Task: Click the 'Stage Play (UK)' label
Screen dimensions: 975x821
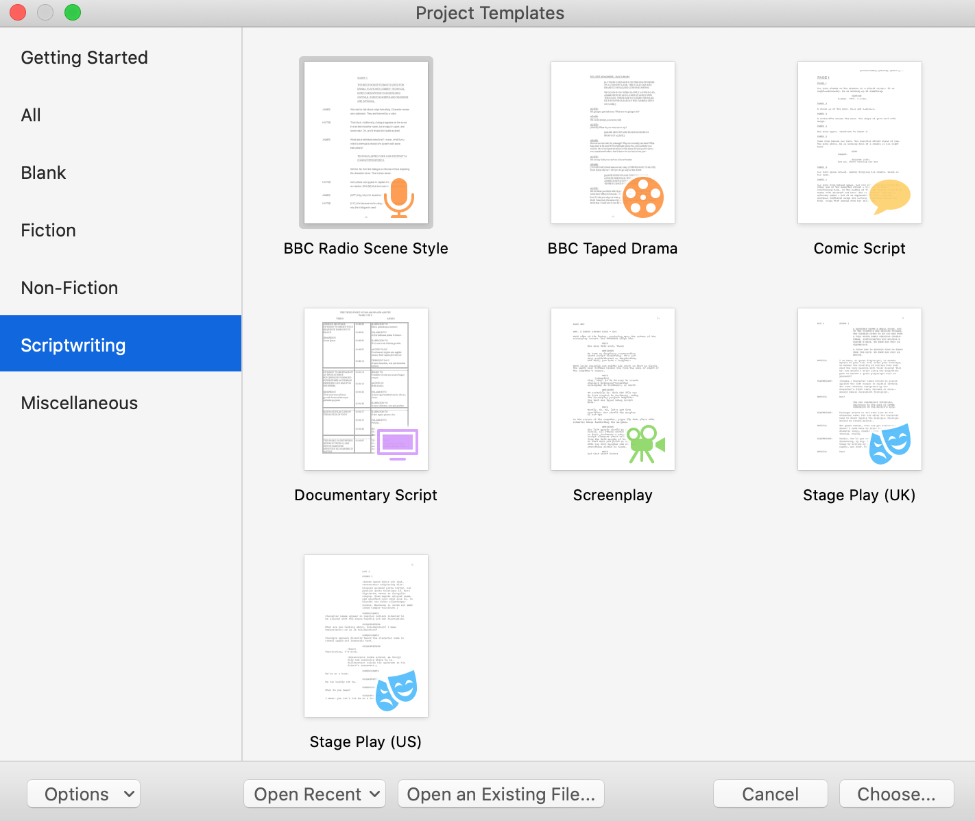Action: pyautogui.click(x=860, y=495)
